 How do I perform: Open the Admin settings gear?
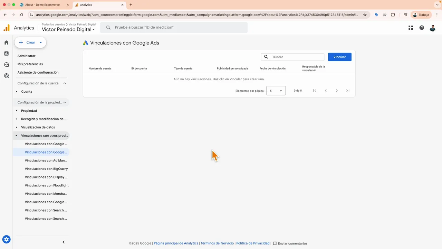(x=6, y=239)
